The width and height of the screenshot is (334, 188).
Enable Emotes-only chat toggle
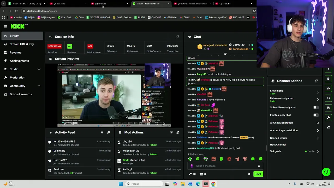tap(316, 115)
